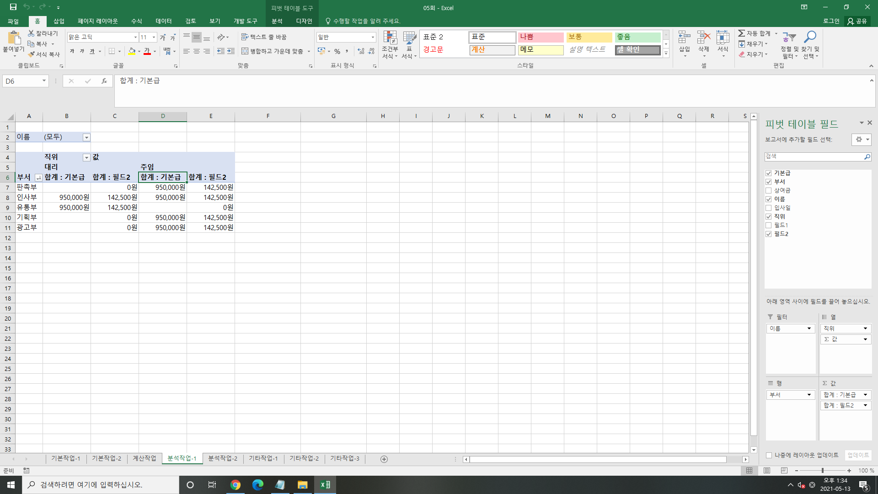Click the Insert cells (삽입) icon
The height and width of the screenshot is (494, 878).
click(x=684, y=38)
